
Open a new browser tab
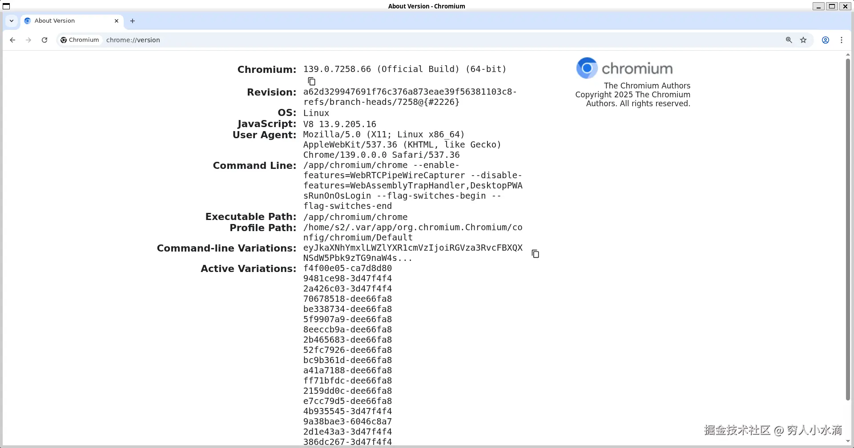point(132,21)
